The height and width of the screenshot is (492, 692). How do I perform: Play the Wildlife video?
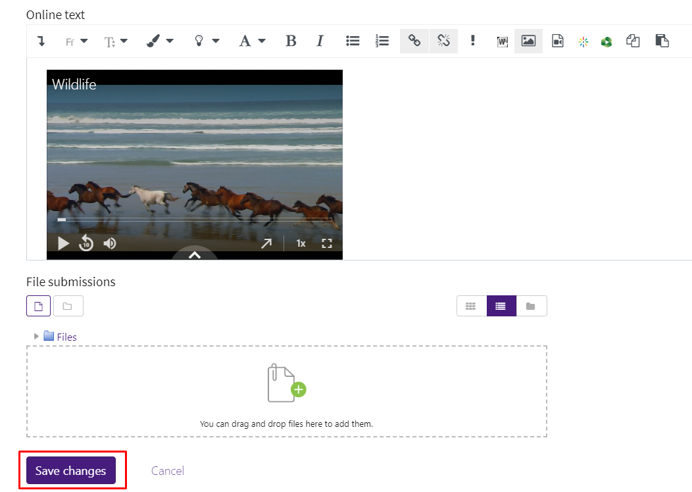coord(62,243)
